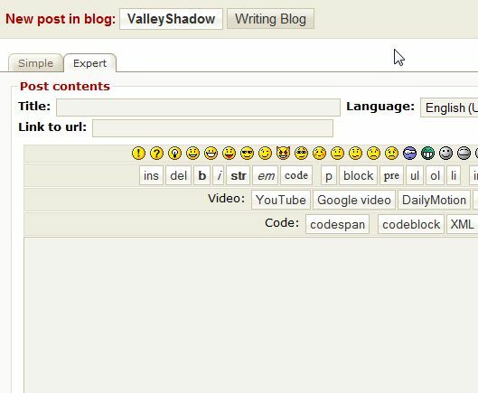Screen dimensions: 478x393
Task: Switch to the Simple tab
Action: (35, 63)
